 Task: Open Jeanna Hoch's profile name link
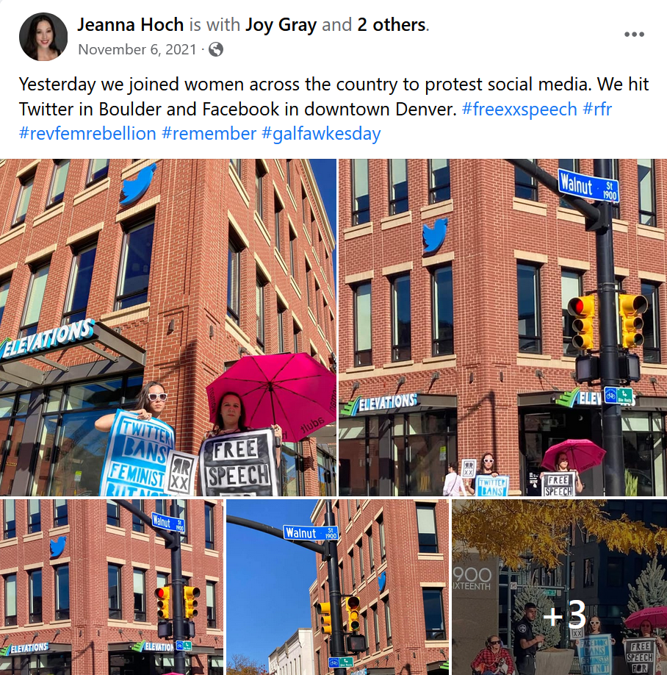(x=130, y=24)
